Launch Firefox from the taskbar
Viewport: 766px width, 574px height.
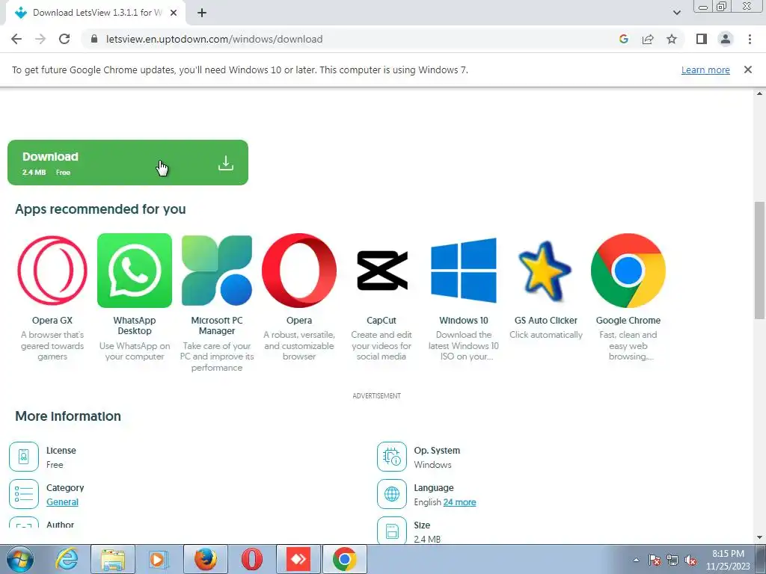206,559
